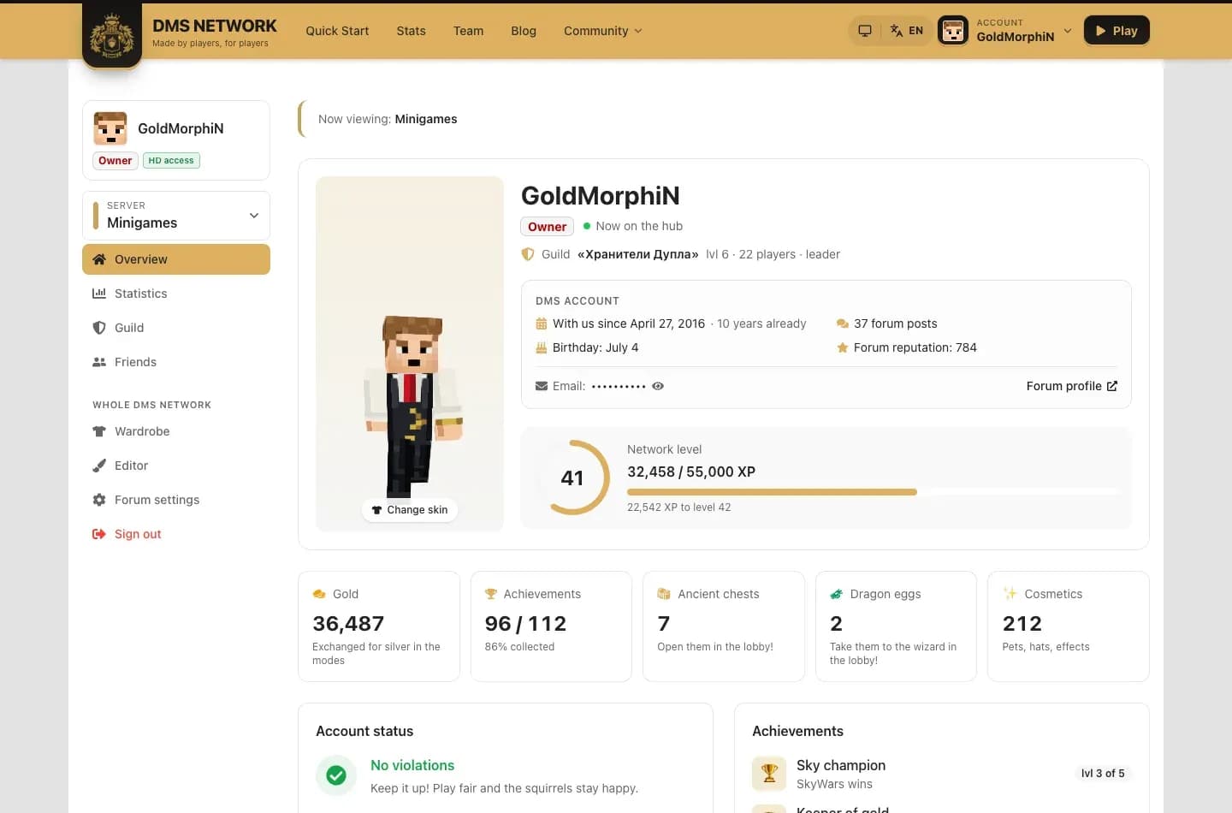Click the Change skin button
The image size is (1232, 813).
pos(410,510)
